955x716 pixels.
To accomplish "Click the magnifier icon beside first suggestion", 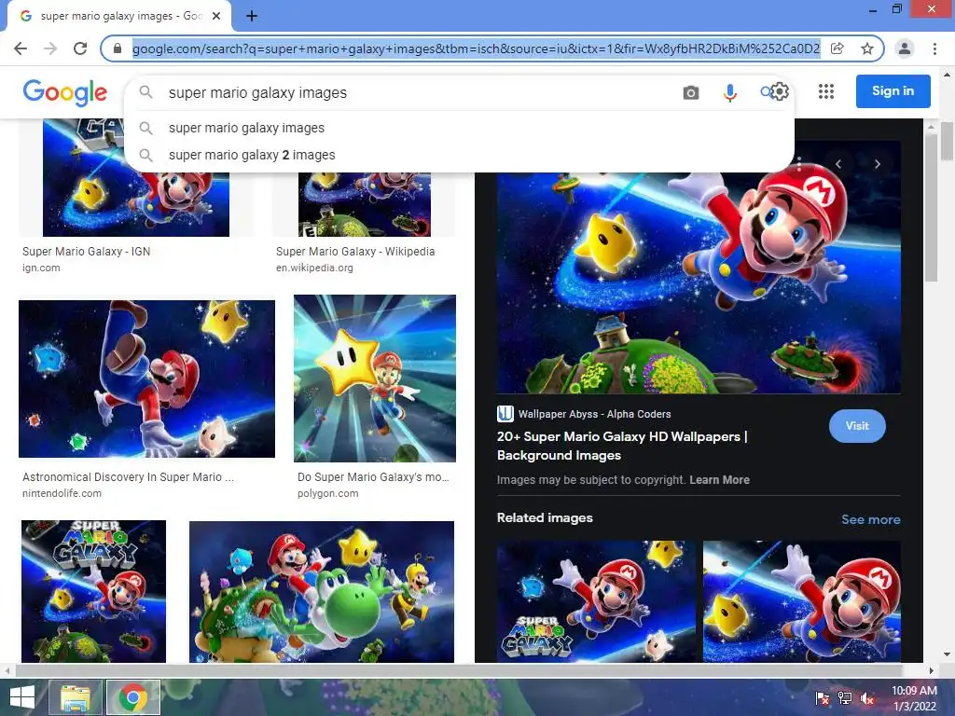I will click(145, 128).
